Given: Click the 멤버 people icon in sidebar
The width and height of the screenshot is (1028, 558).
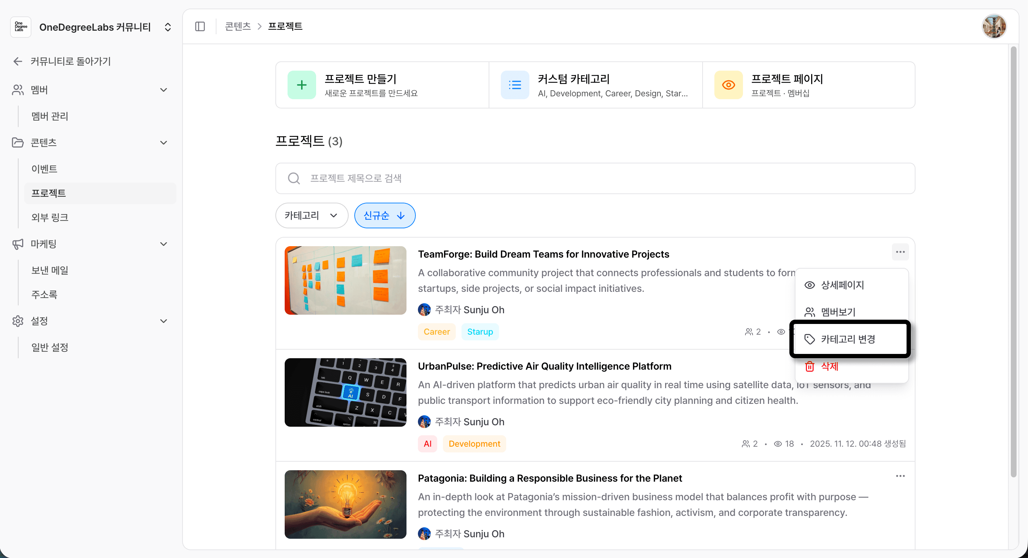Looking at the screenshot, I should 18,90.
